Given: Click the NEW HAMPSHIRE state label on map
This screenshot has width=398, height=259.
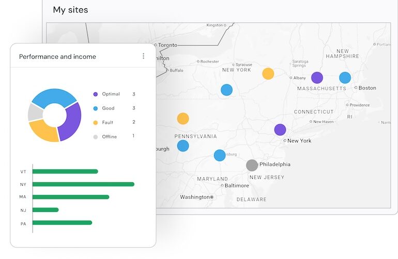Looking at the screenshot, I should pyautogui.click(x=342, y=54).
